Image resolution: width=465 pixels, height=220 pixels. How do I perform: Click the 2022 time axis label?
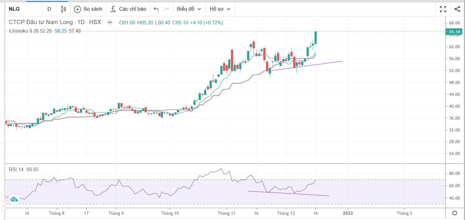tap(348, 213)
